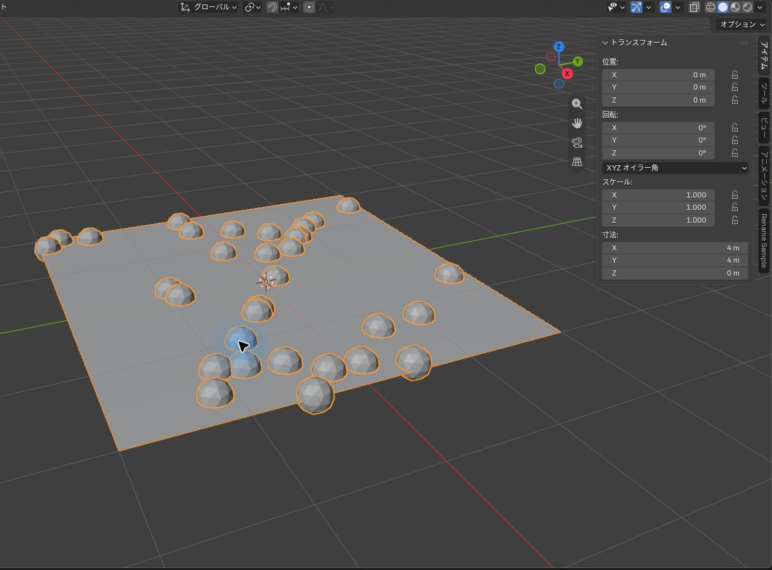Grab the トランスフォーム panel drag handle dots

point(744,43)
